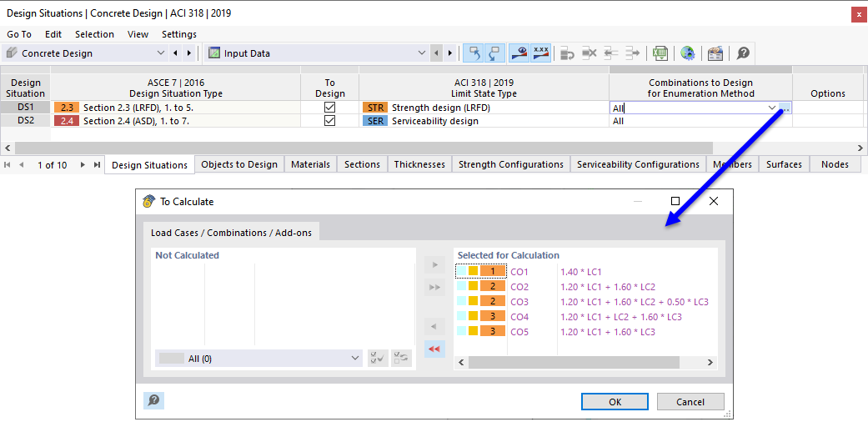Go to next add-on with right arrow next to Concrete Design
This screenshot has height=427, width=868.
(x=189, y=53)
